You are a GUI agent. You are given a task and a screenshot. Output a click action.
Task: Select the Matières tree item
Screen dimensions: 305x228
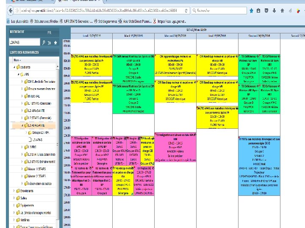point(23,220)
